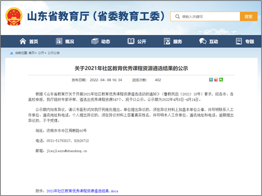Click the publish date 2022-04-08 16:34

click(x=106, y=80)
